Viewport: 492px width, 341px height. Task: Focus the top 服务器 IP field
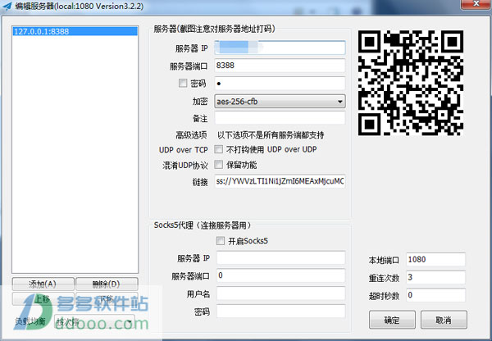[x=279, y=48]
